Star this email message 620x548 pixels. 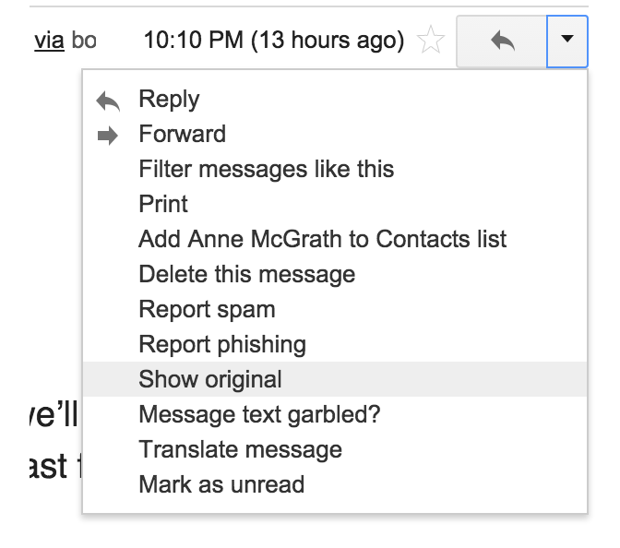tap(431, 40)
